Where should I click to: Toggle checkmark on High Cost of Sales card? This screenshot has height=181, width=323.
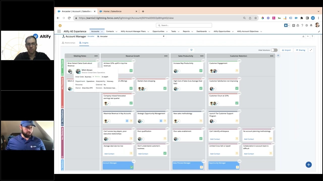tap(201, 88)
